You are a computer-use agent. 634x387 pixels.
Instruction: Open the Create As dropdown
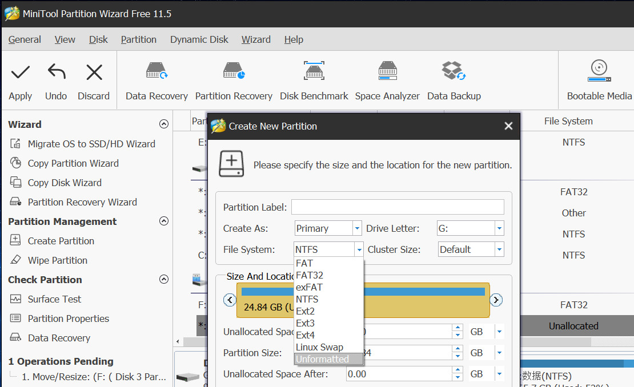(357, 228)
